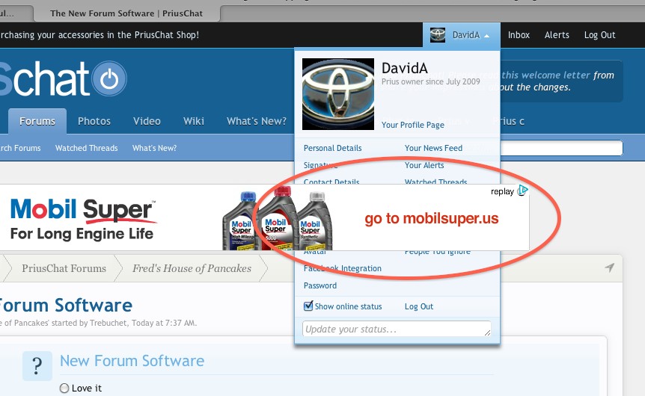Open Watched Threads in the sub-navigation
Viewport: 645px width, 396px height.
[86, 148]
